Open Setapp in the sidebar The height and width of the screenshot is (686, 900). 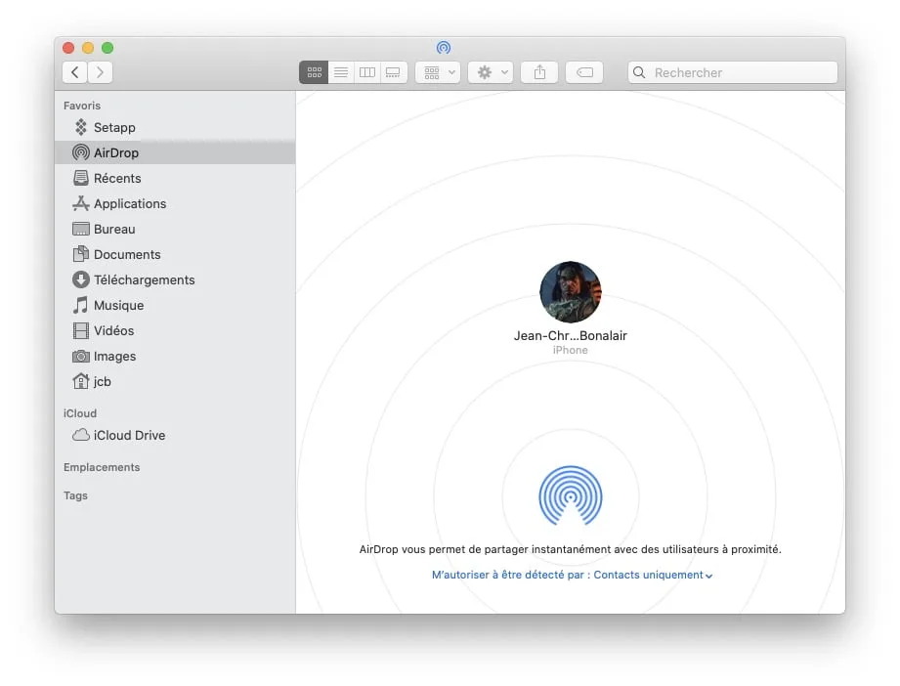pyautogui.click(x=175, y=127)
